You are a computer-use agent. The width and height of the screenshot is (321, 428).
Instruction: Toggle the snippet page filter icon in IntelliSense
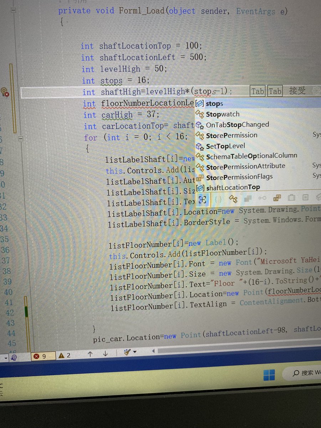click(305, 197)
